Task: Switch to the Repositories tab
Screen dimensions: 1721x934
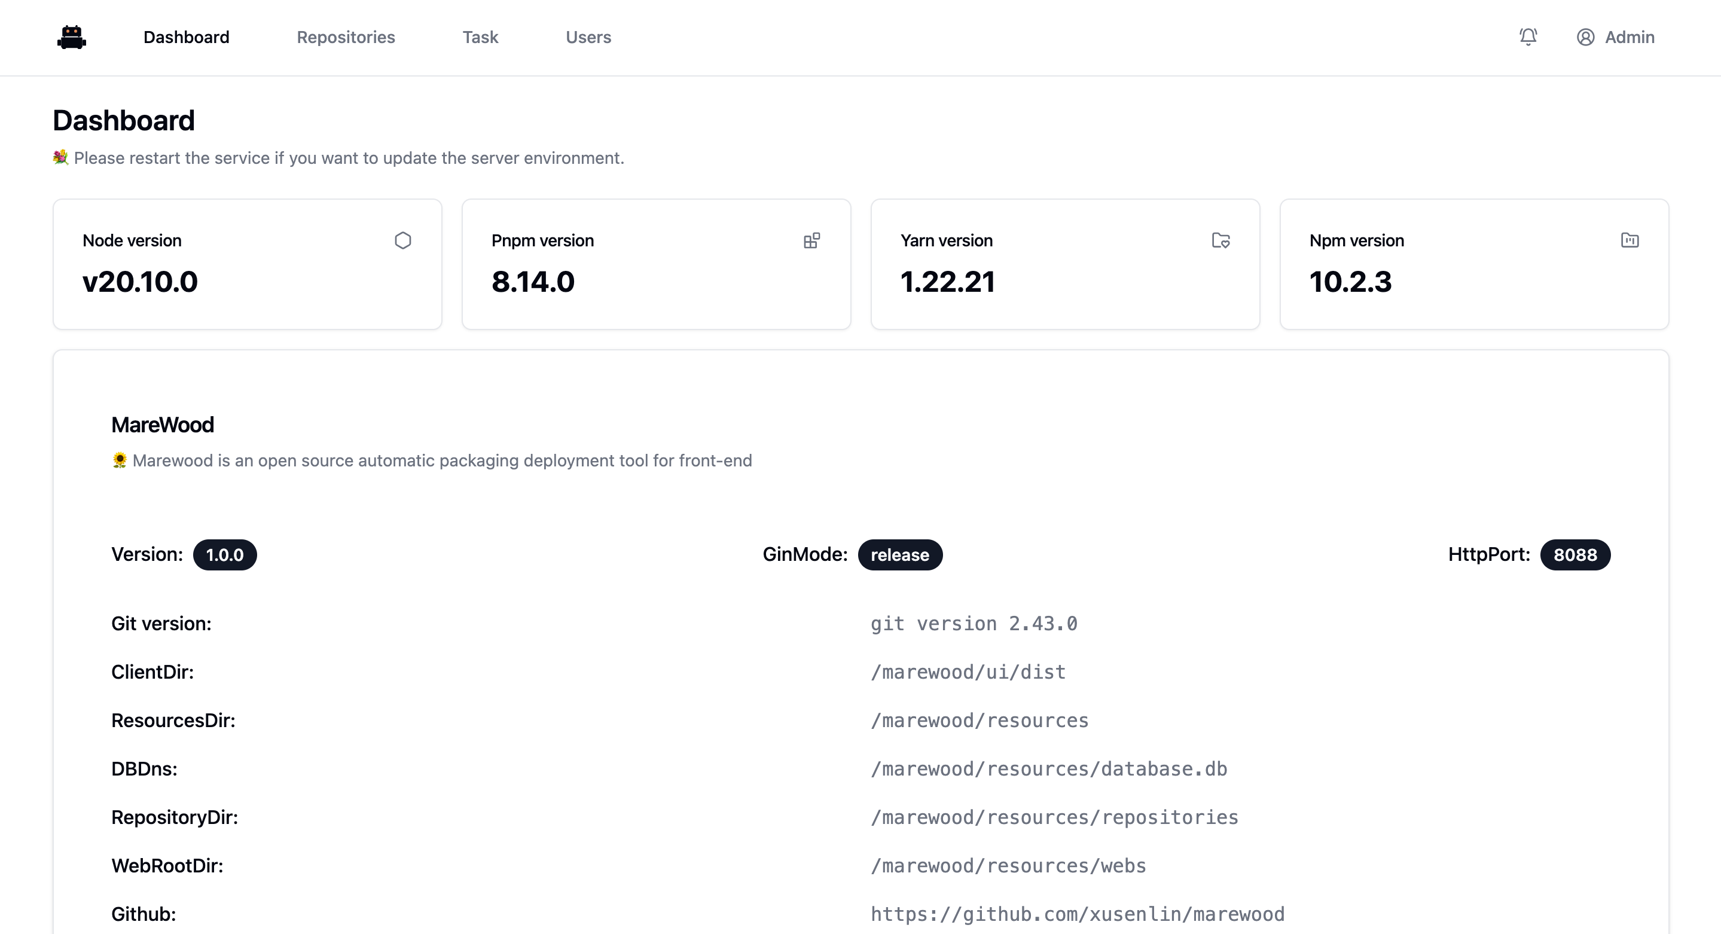Action: click(346, 38)
